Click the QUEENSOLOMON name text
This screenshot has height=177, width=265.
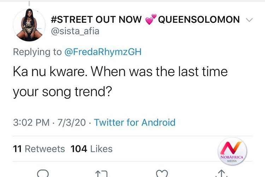pyautogui.click(x=199, y=20)
